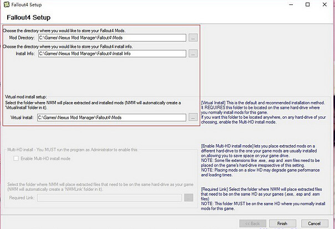Viewport: 335px width, 229px height.
Task: Focus the Mod Directory path field
Action: pos(111,38)
